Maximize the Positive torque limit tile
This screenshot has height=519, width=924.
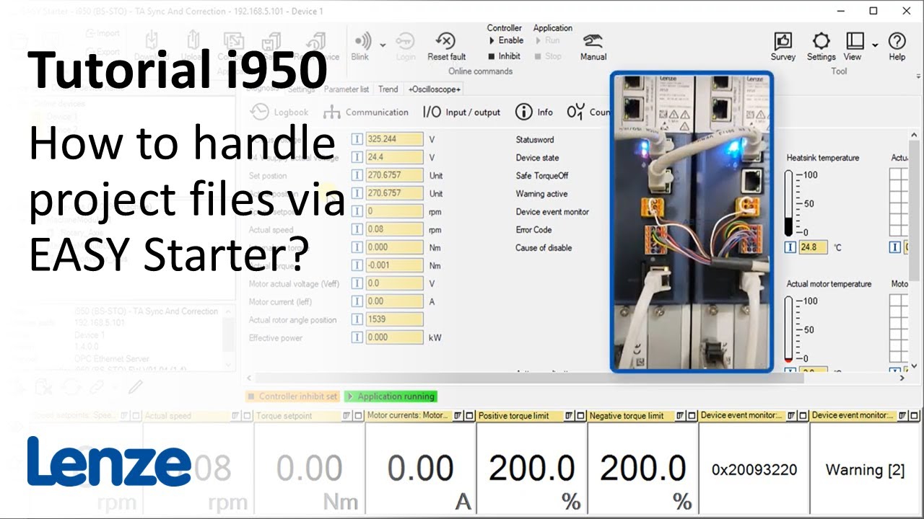[x=580, y=416]
